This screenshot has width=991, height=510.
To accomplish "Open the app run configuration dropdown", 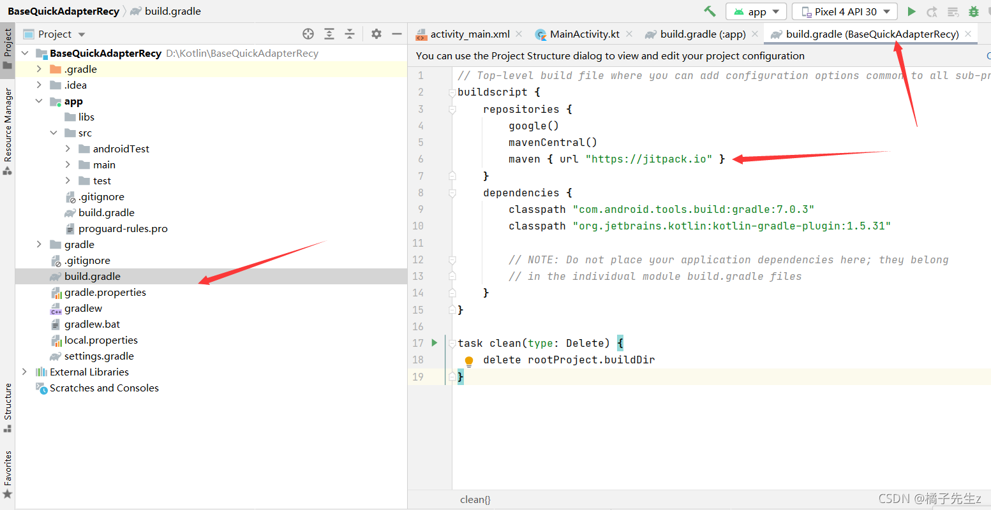I will tap(756, 11).
